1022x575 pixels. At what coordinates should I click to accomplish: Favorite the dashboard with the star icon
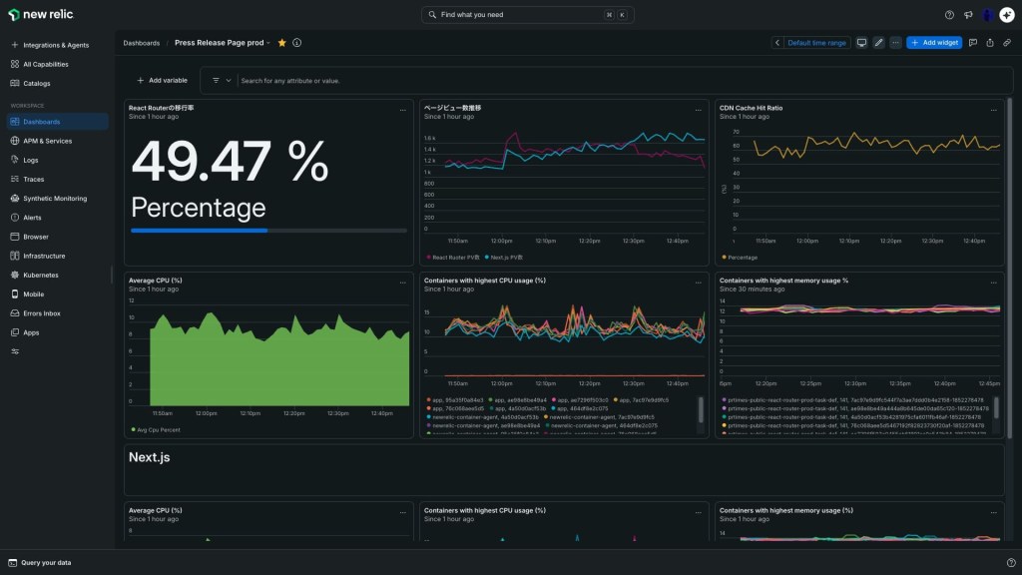click(x=282, y=42)
